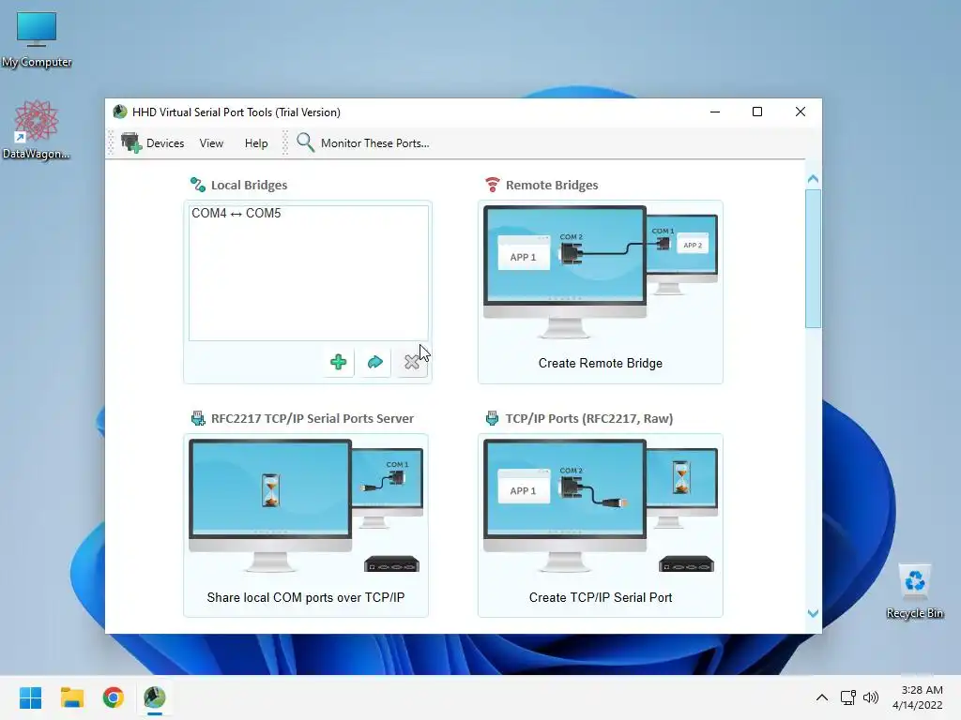Click RFC2217 TCP/IP Serial Ports Server heading

click(x=312, y=419)
